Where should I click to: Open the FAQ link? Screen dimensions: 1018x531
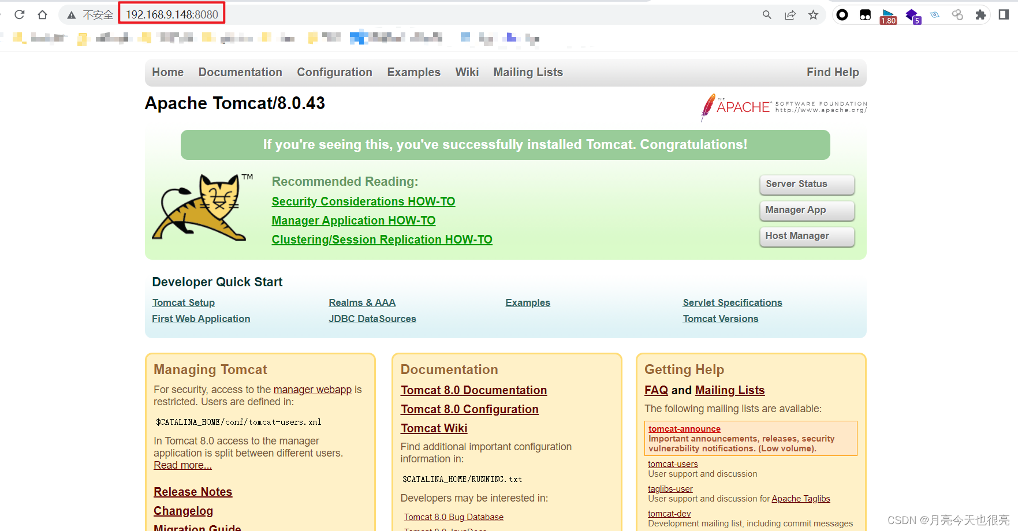point(656,390)
